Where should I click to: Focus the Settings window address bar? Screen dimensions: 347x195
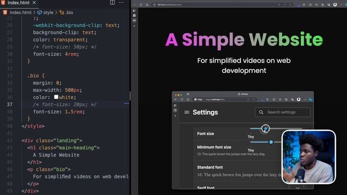coord(224,100)
